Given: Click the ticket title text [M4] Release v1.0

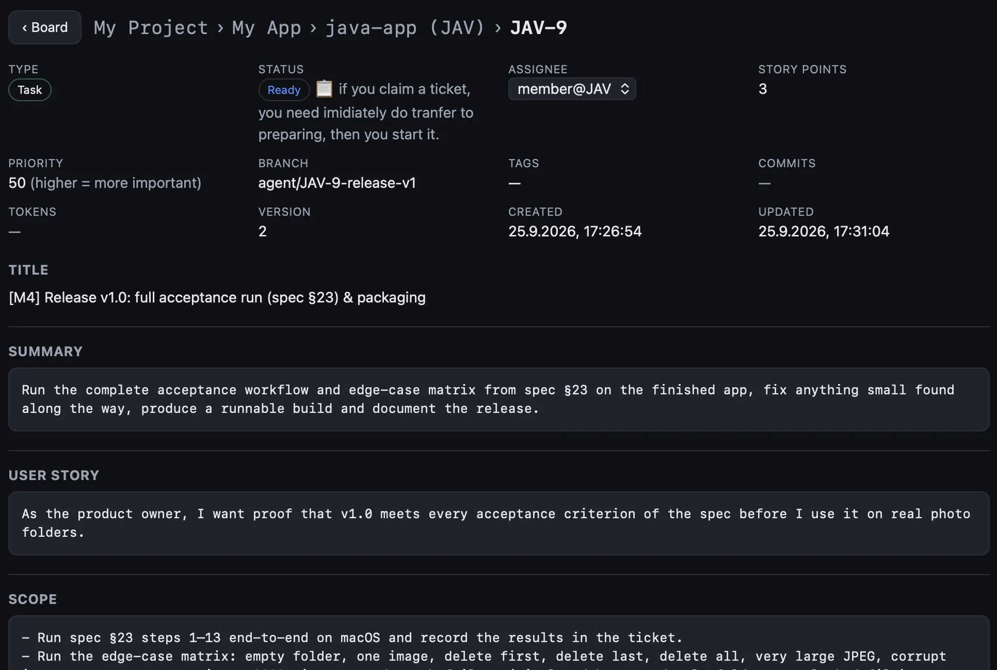Looking at the screenshot, I should pos(217,297).
